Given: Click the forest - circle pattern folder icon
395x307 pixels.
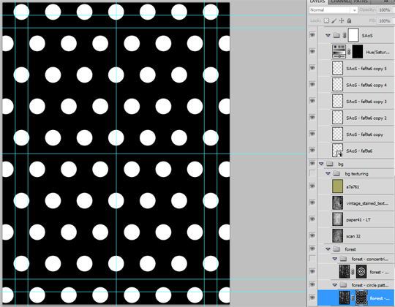Looking at the screenshot, I should click(x=343, y=284).
